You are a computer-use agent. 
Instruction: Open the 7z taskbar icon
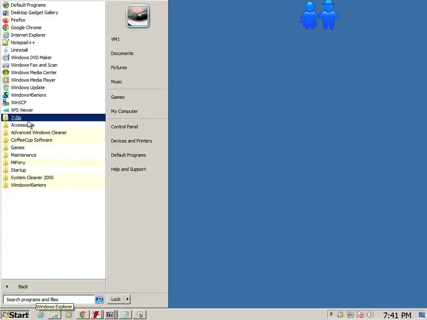coord(110,315)
